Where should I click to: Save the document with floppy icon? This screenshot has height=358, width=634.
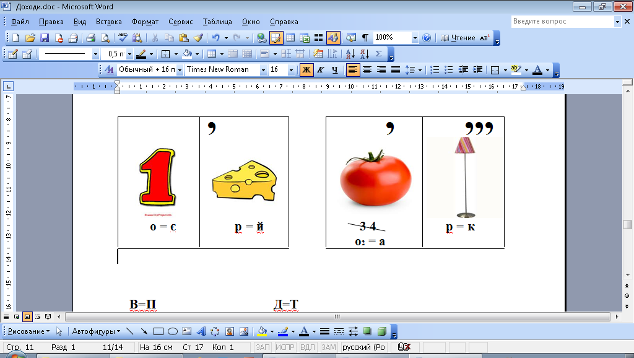pos(45,38)
